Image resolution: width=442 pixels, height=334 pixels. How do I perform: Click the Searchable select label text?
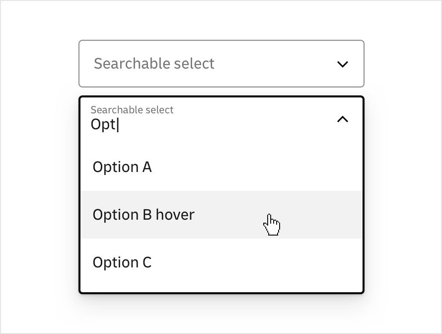coord(154,64)
